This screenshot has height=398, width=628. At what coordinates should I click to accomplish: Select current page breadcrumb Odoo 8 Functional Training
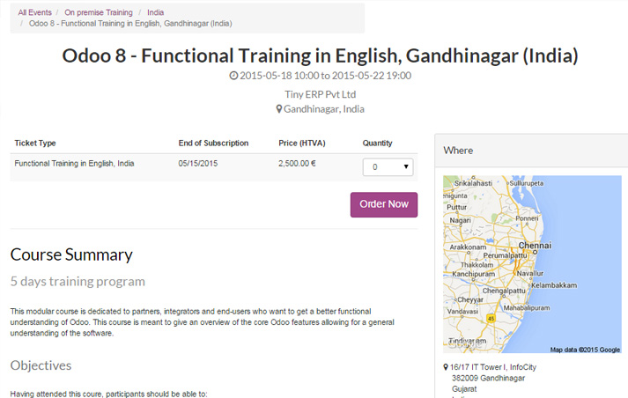(x=130, y=24)
